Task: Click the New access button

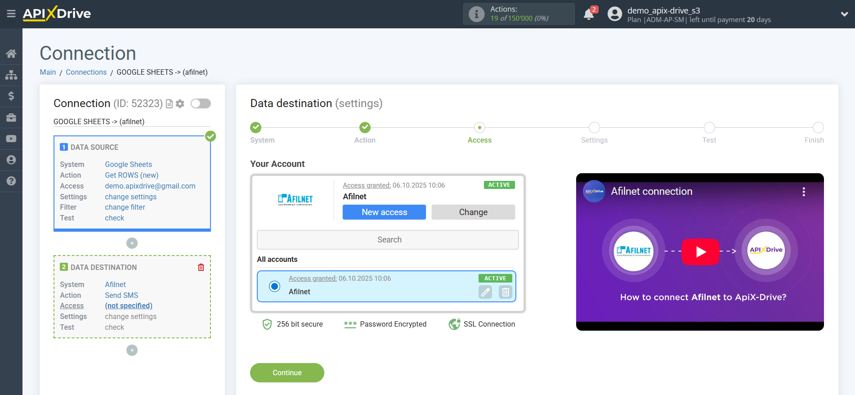Action: click(x=384, y=212)
